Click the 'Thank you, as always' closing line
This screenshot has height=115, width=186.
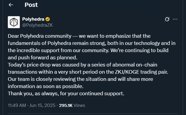coord(66,93)
